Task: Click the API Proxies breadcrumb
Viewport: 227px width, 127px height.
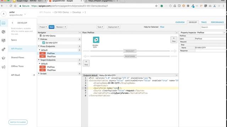Action: tap(45, 12)
